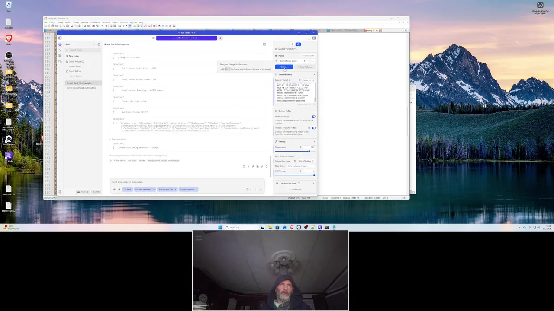Remove the Think chip from message box
This screenshot has width=554, height=311.
pos(128,189)
